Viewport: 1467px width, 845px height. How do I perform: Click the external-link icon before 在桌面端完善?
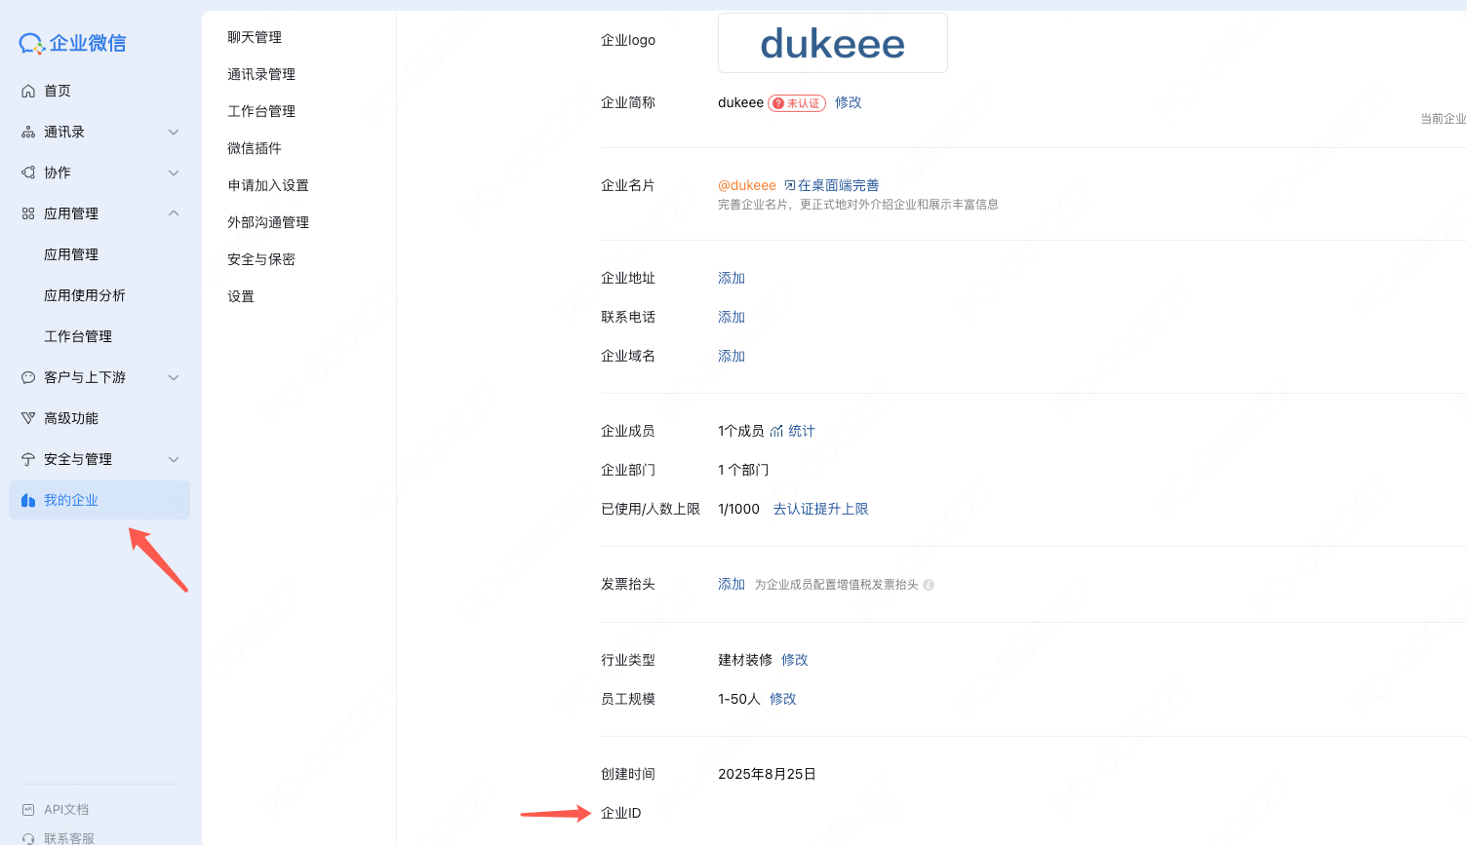pos(790,185)
